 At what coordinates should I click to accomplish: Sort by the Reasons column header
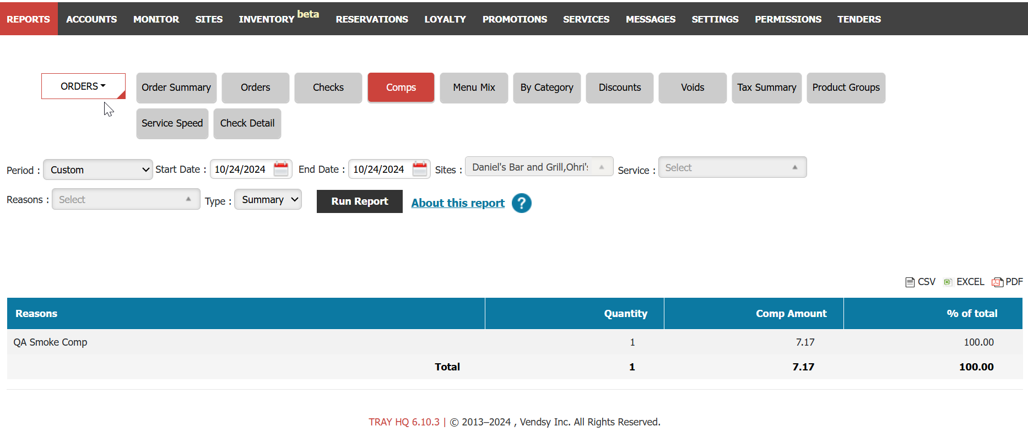(246, 314)
